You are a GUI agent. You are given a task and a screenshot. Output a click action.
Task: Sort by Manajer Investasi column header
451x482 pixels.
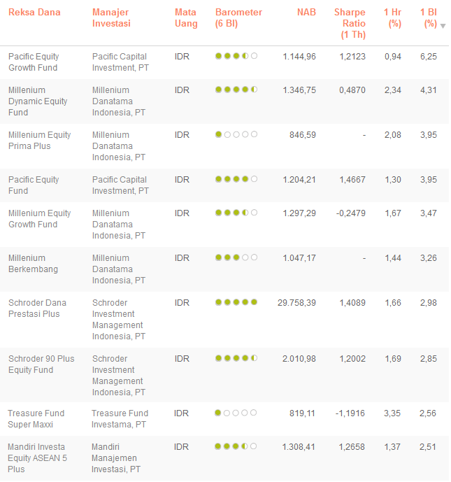pyautogui.click(x=111, y=18)
